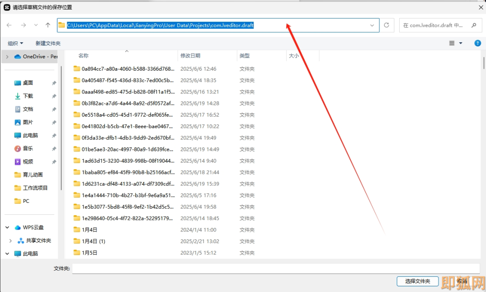This screenshot has height=292, width=486.
Task: Select the folder starting with 01be5ae3
Action: (123, 149)
